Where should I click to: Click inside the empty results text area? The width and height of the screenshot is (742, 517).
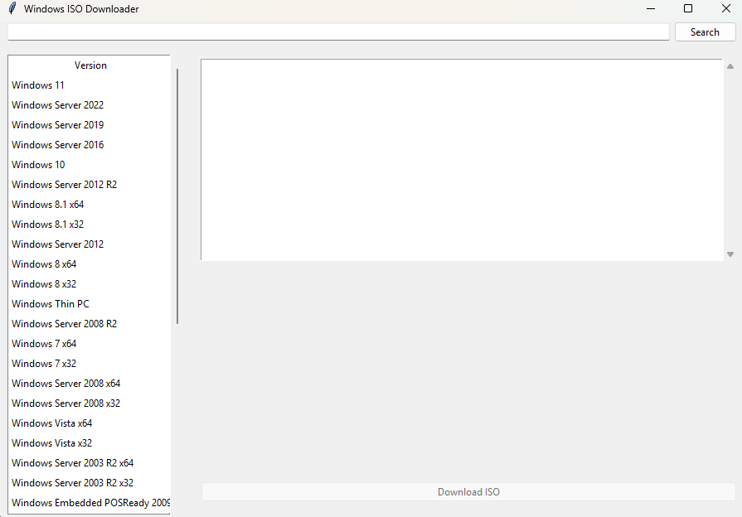462,160
